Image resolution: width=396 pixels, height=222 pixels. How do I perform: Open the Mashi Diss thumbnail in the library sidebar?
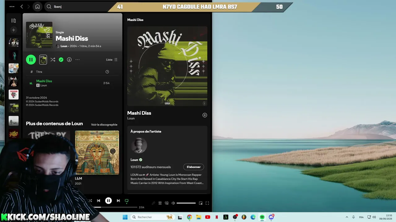[14, 108]
